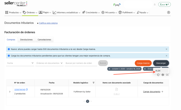
Task: Click the Items con documento asociado header
Action: (x=116, y=83)
